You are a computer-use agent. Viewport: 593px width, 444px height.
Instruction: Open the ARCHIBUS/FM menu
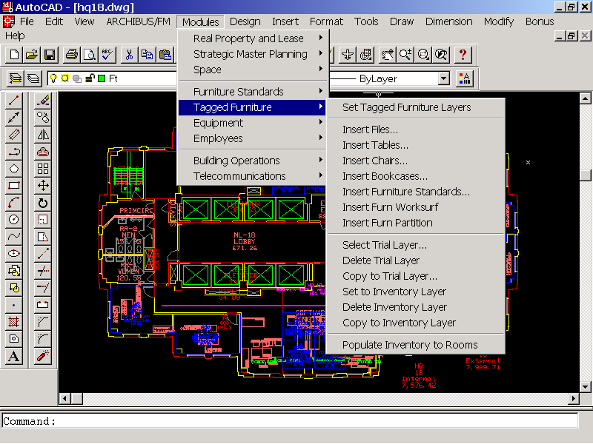[139, 21]
